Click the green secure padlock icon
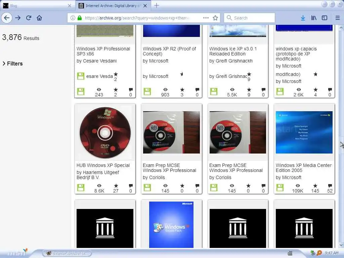Screen dimensions: 344x258 [x=80, y=18]
